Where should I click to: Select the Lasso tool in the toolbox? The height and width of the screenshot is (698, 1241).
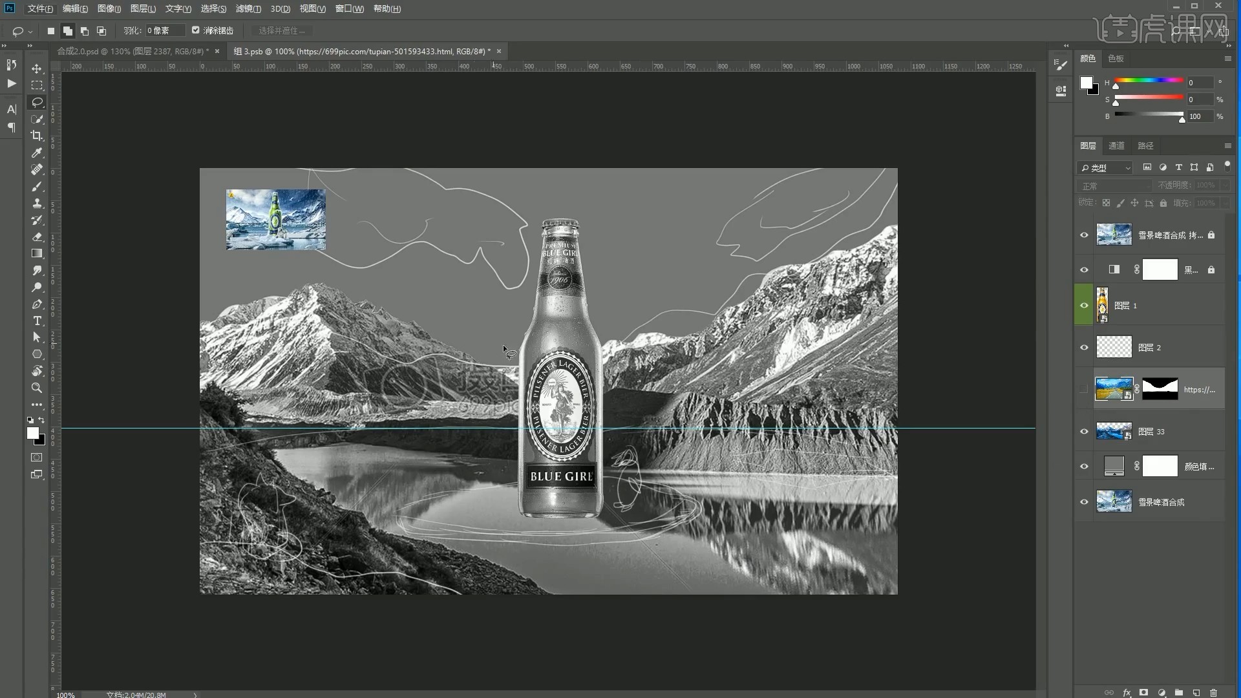(37, 102)
